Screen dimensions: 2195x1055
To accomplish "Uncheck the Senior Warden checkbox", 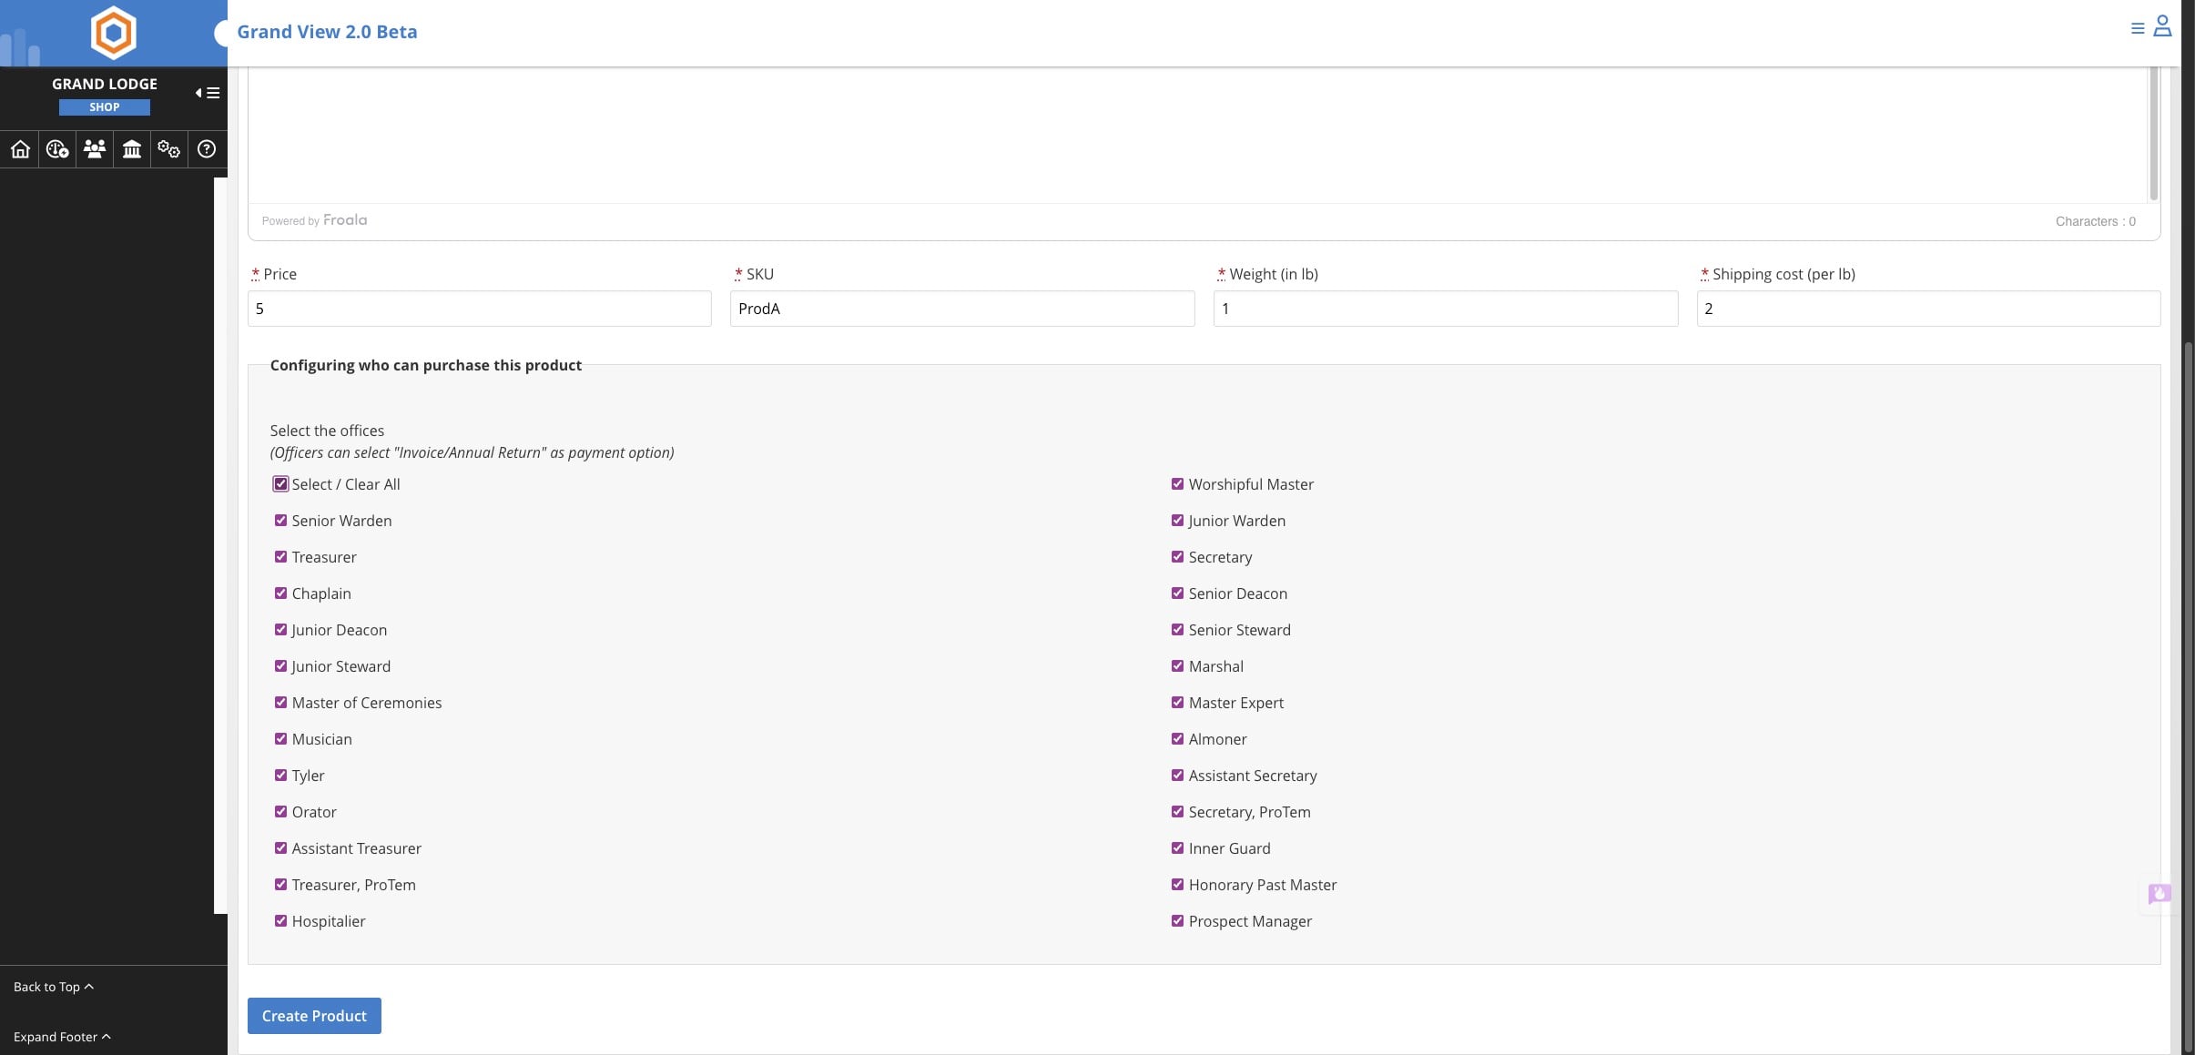I will [x=280, y=521].
